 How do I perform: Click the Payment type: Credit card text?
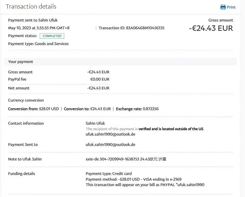pos(109,174)
